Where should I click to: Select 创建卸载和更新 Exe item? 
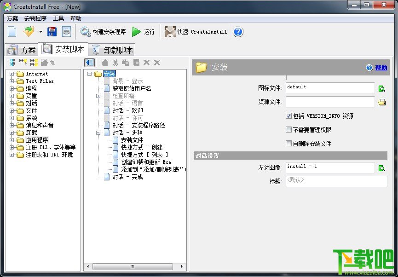coord(146,162)
